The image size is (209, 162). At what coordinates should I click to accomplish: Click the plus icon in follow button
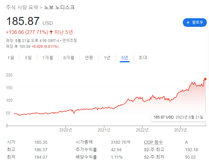click(x=188, y=23)
